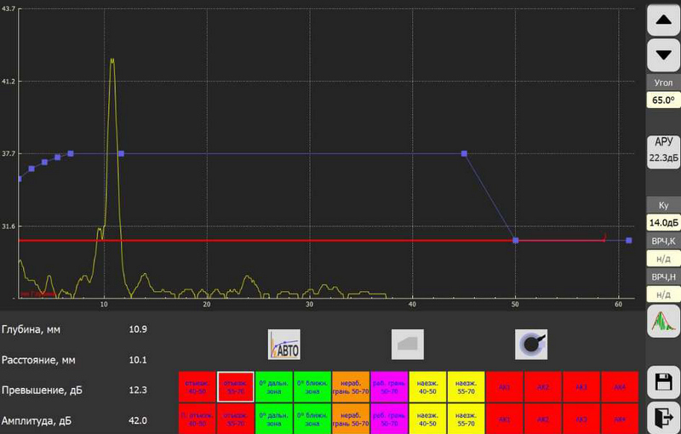Click the grey rail profile icon

point(407,344)
